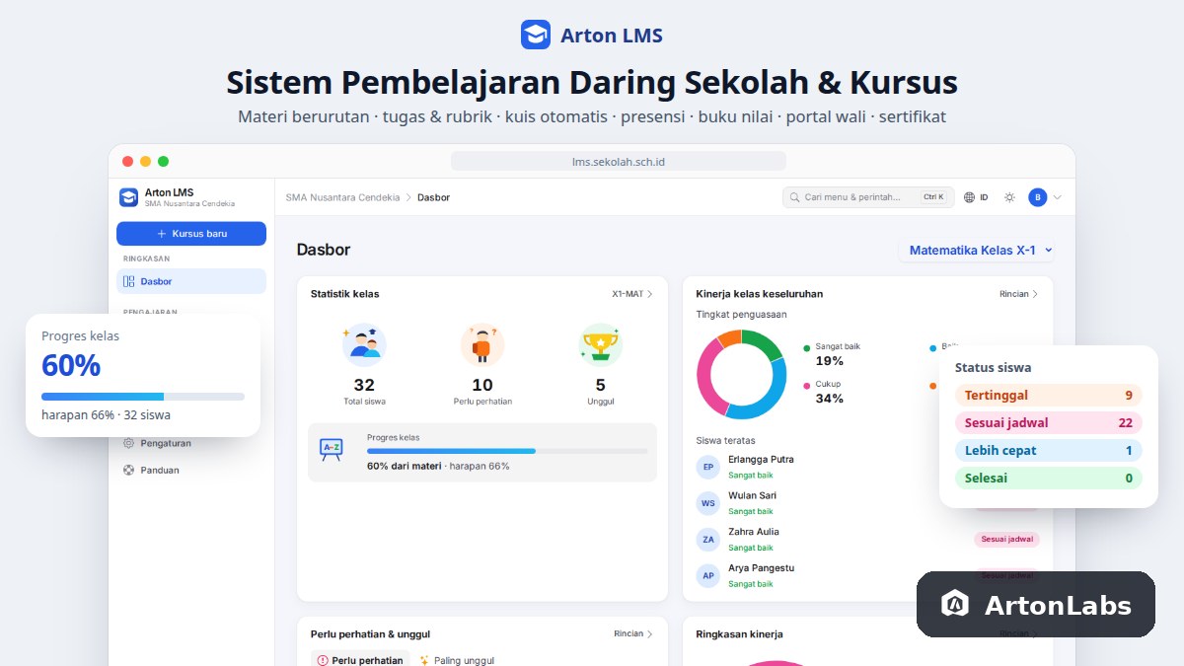Viewport: 1184px width, 666px height.
Task: Focus the Cari menu & perintah search field
Action: pyautogui.click(x=868, y=197)
